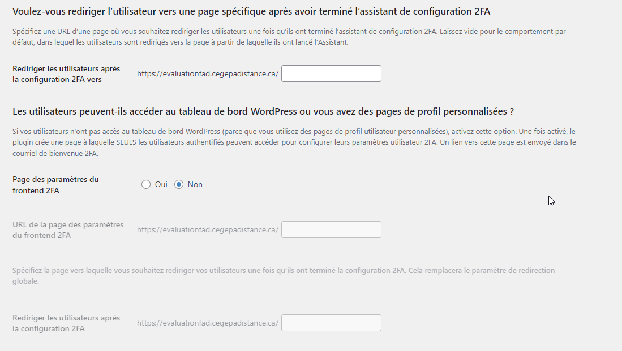Viewport: 622px width, 351px height.
Task: Click the Oui label text
Action: coord(161,184)
